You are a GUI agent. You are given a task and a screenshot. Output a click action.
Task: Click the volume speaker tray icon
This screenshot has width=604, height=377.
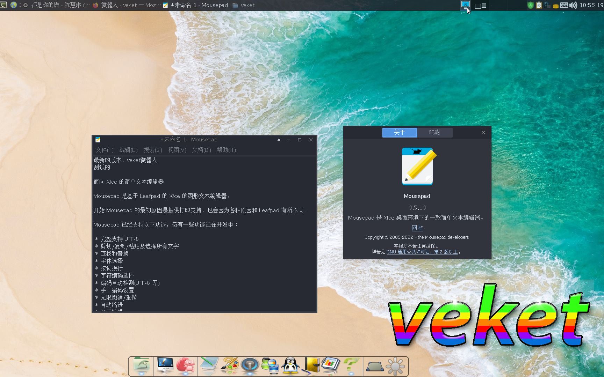pyautogui.click(x=573, y=5)
